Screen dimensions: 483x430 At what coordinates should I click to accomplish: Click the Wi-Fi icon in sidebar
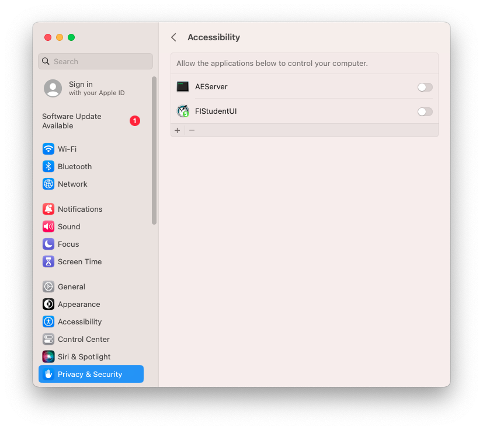[x=48, y=149]
